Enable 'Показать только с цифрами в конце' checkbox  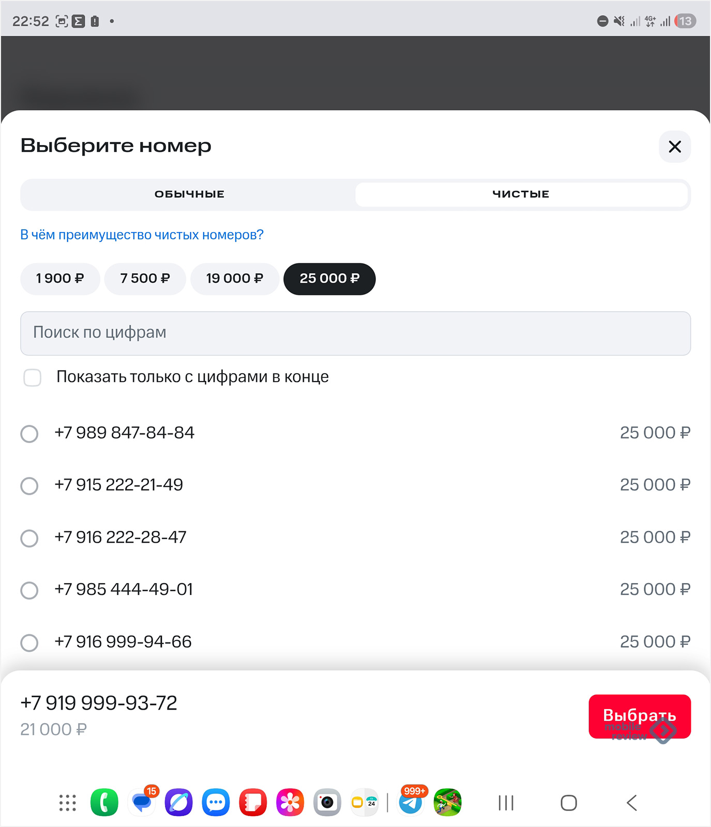tap(33, 377)
